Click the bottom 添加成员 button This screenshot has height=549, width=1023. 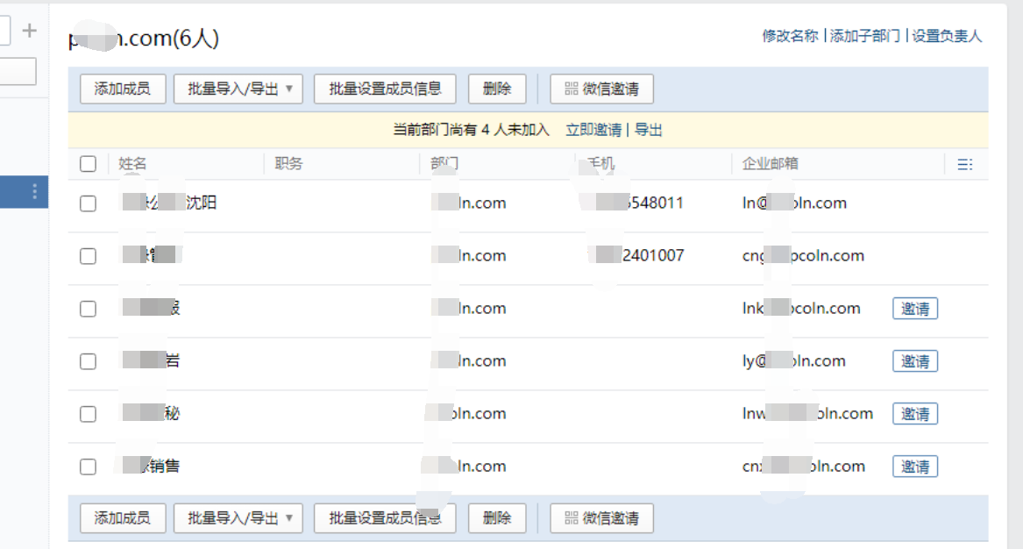[122, 518]
